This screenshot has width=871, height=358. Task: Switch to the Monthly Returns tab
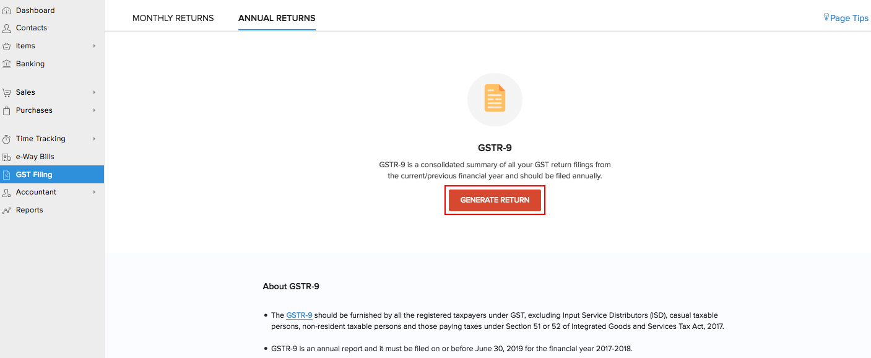tap(173, 18)
